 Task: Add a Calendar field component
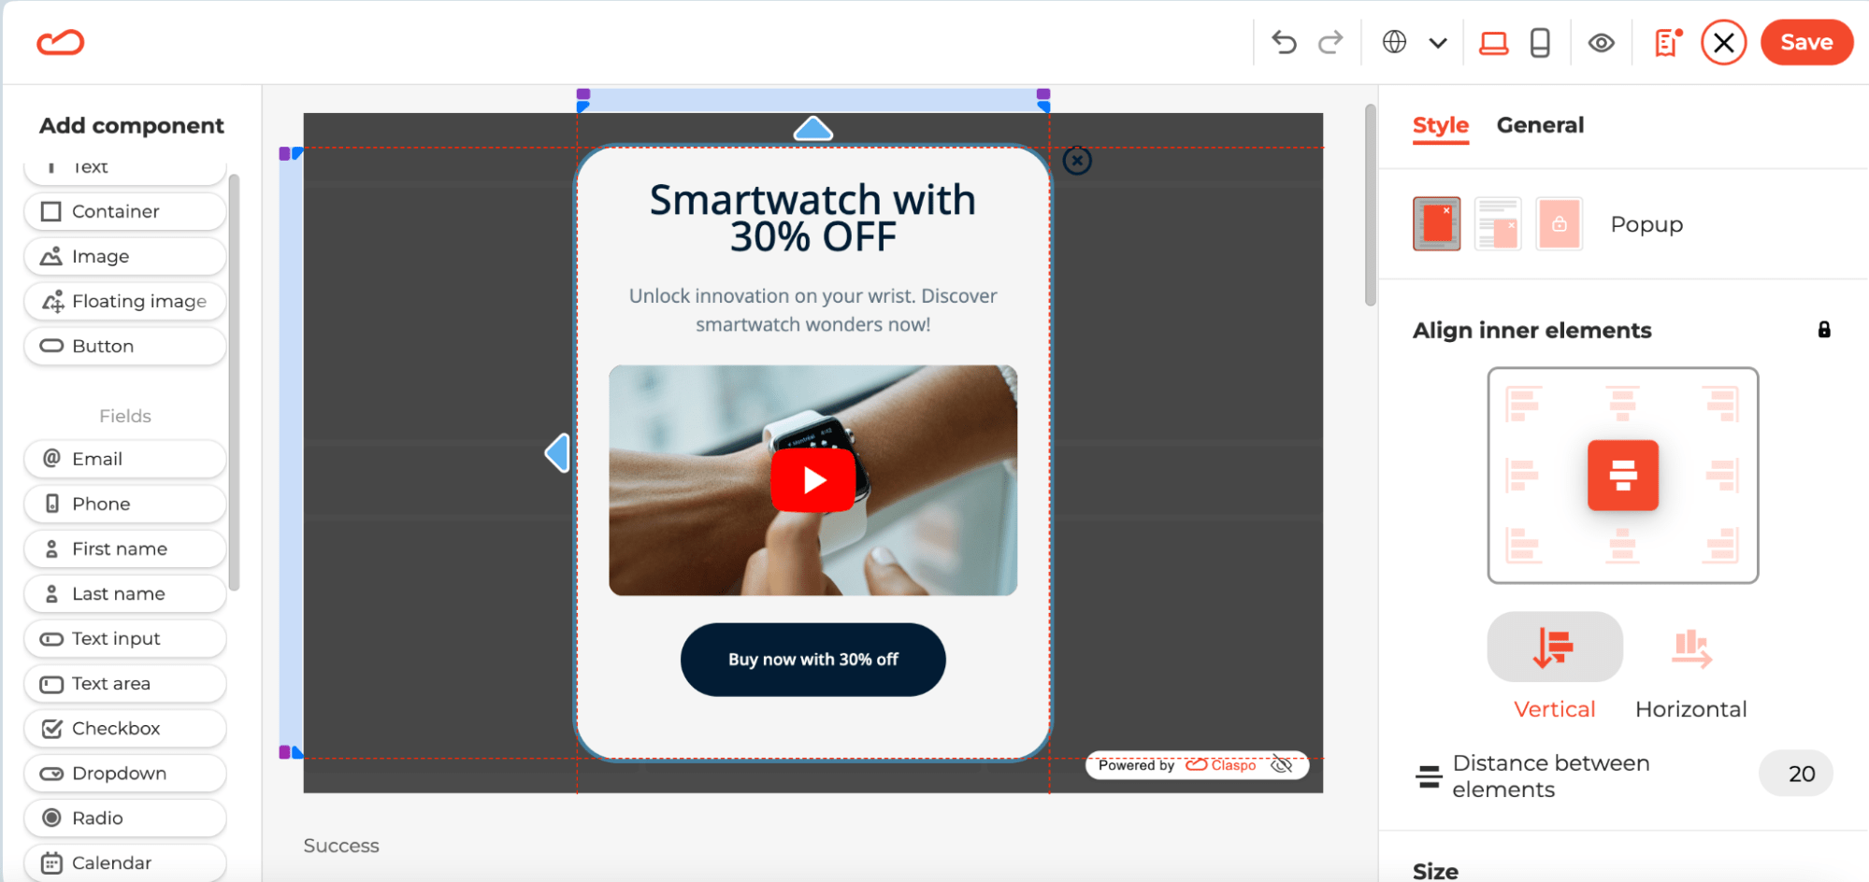coord(124,861)
